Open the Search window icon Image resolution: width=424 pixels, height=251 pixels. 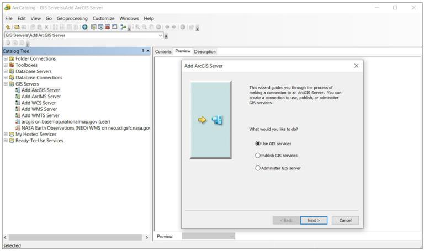coord(100,27)
